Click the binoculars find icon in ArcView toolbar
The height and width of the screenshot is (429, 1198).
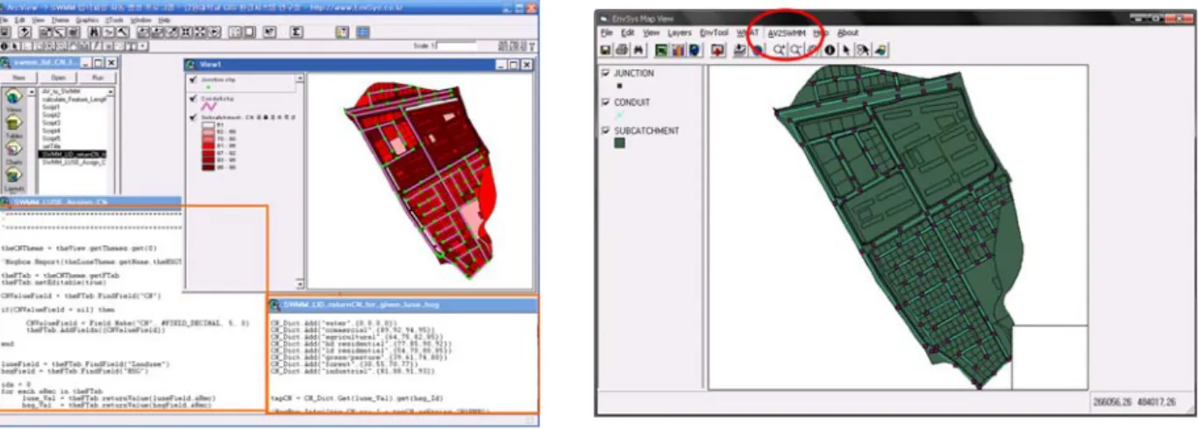(95, 32)
